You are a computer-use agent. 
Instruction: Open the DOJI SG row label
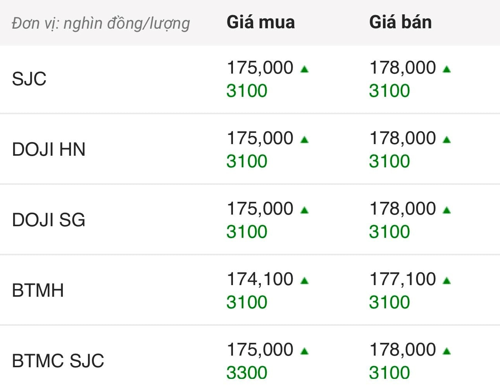[x=48, y=220]
